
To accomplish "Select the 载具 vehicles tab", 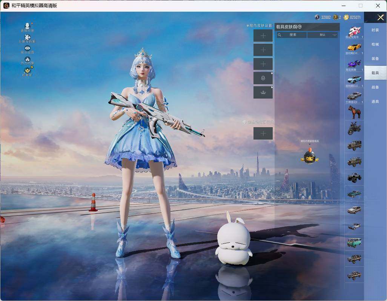I will point(375,73).
